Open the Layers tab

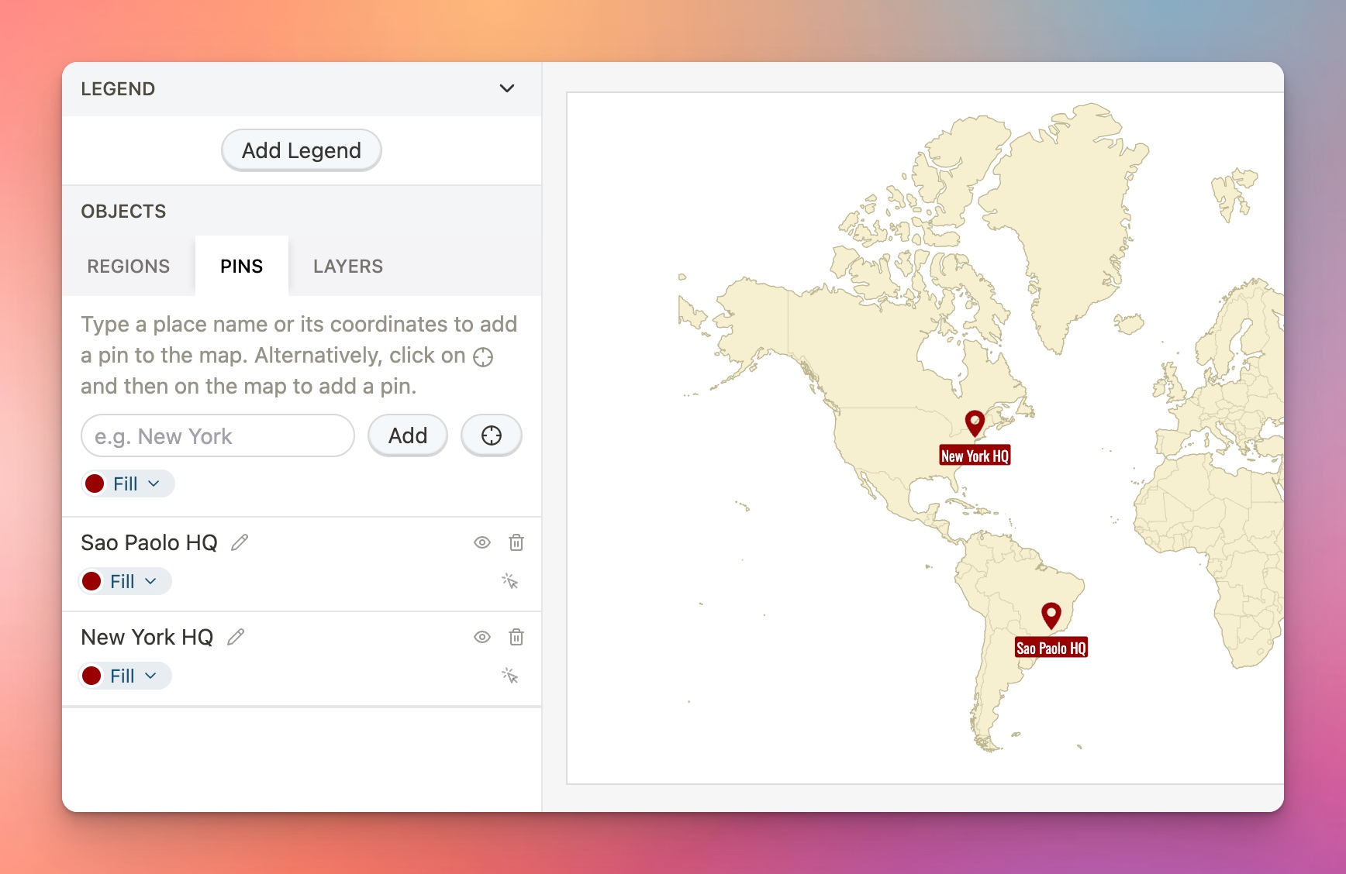(x=347, y=266)
